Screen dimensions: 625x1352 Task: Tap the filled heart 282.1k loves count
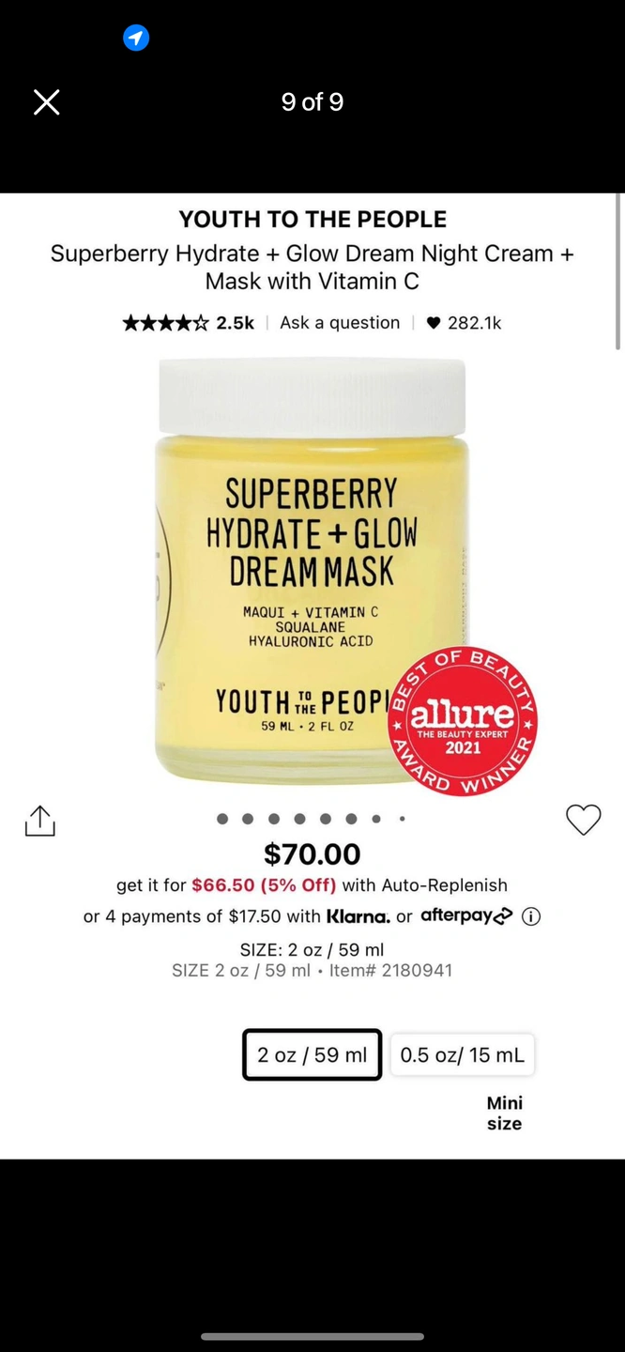(x=464, y=323)
